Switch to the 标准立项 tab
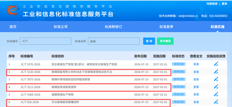Screen dimensions: 232x107 61,27
